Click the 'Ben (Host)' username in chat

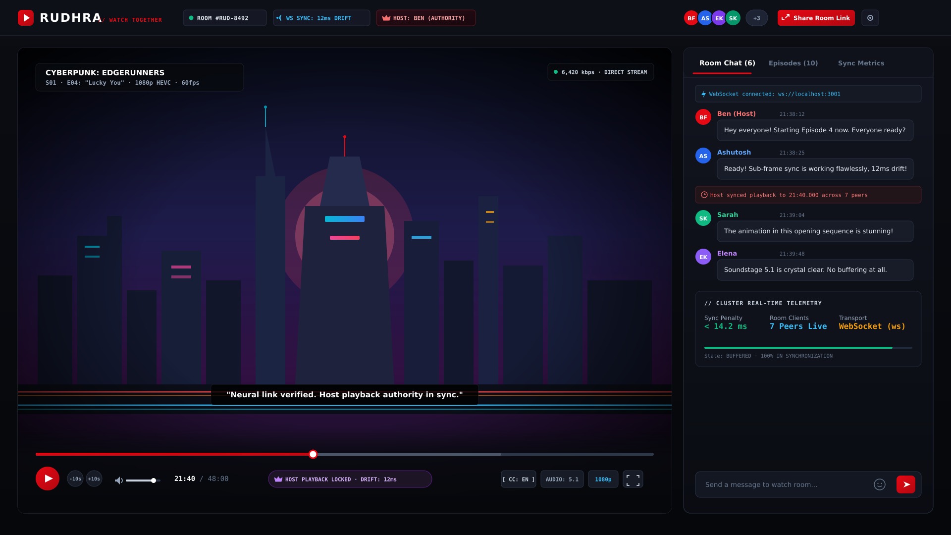tap(736, 113)
